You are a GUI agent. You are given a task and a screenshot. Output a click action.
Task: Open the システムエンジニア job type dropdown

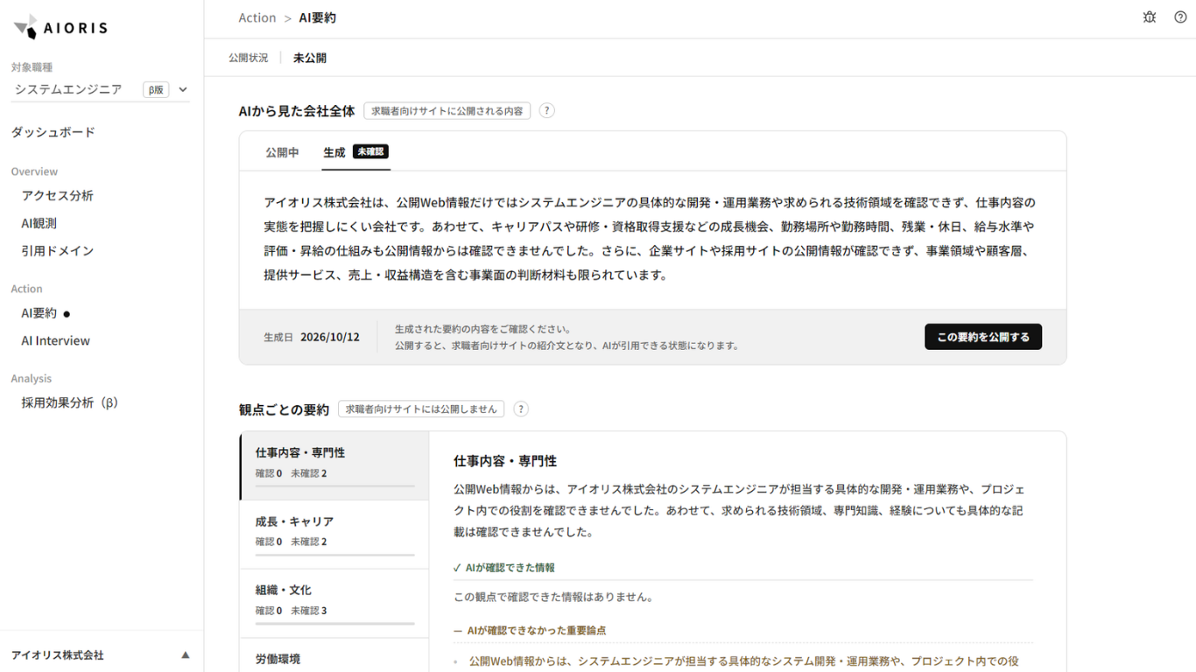[x=101, y=89]
